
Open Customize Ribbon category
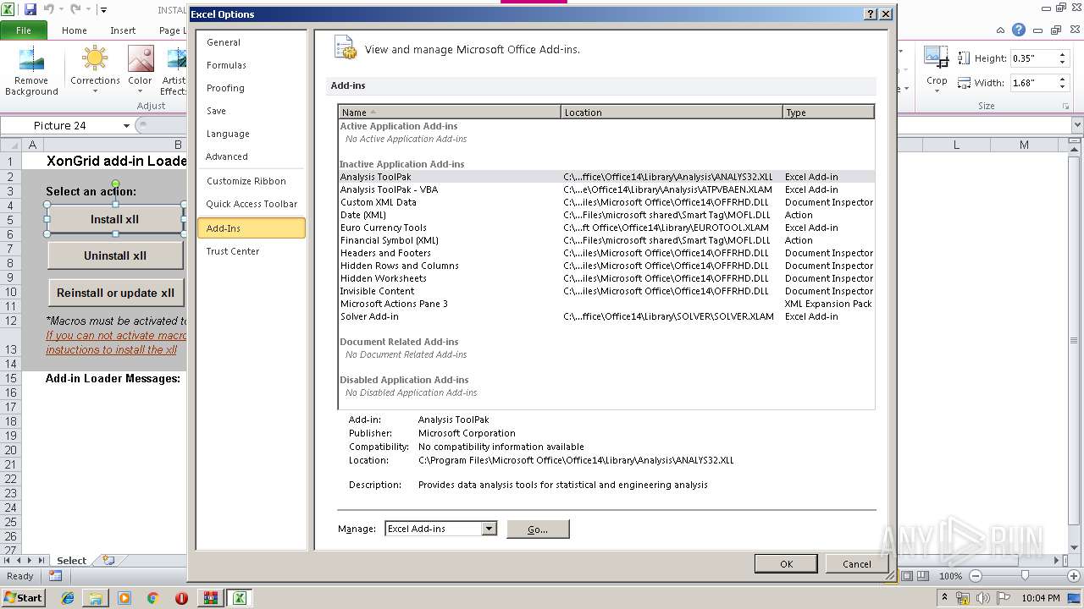point(251,181)
